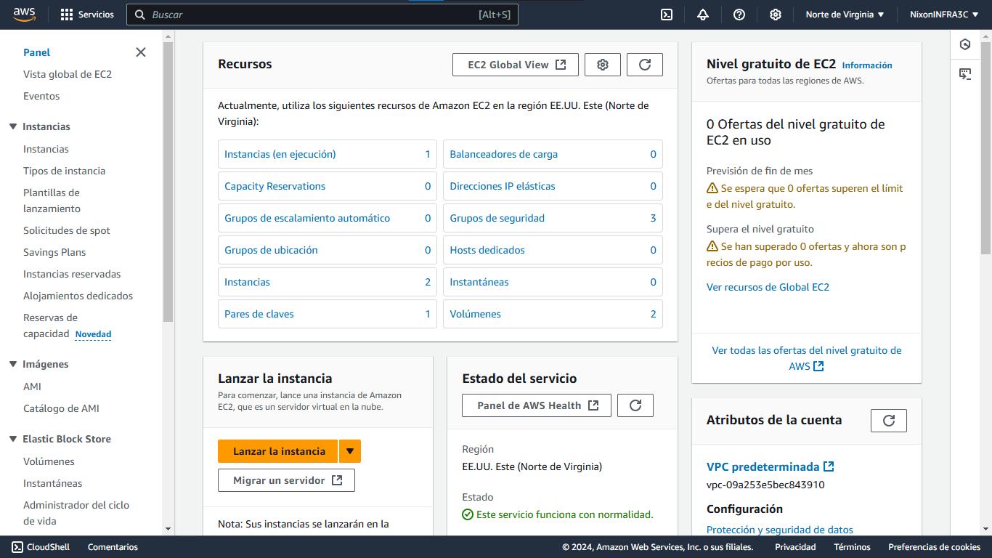This screenshot has height=558, width=992.
Task: Click Migrar un servidor button
Action: [286, 480]
